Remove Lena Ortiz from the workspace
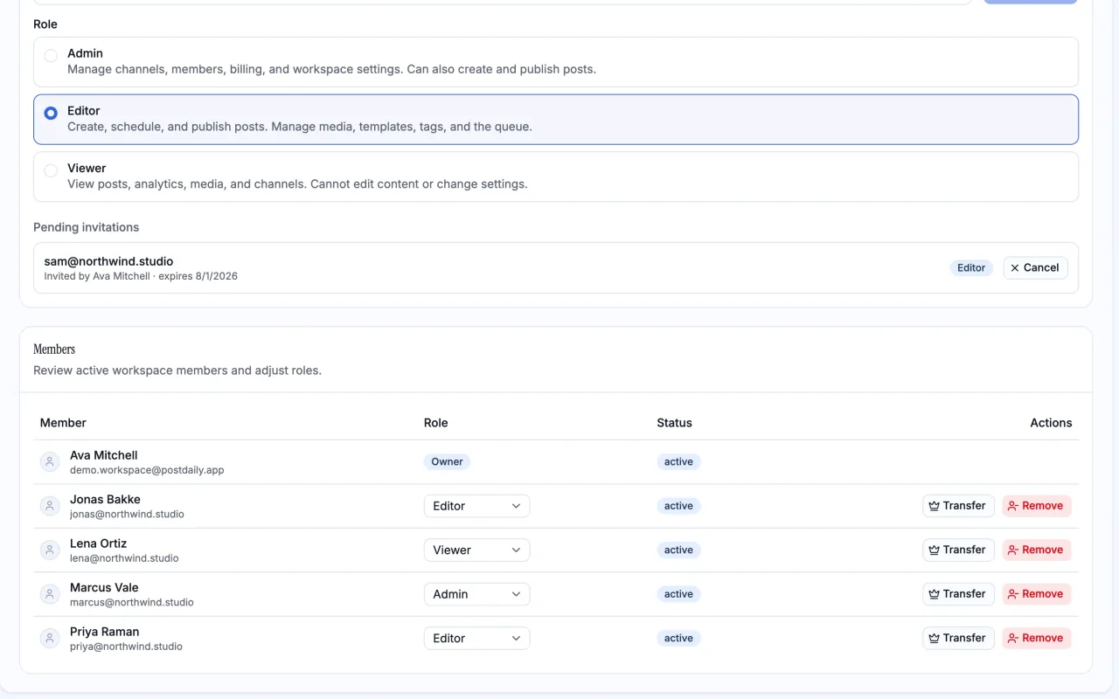Image resolution: width=1119 pixels, height=699 pixels. tap(1037, 550)
